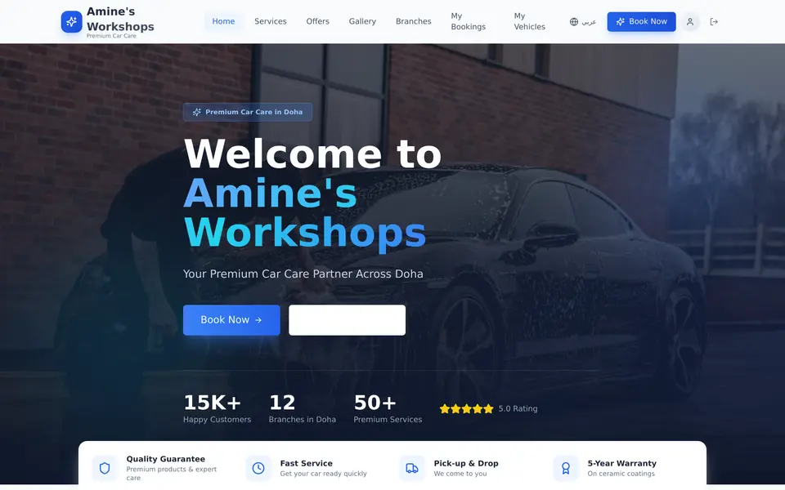The image size is (785, 490).
Task: Click the truck icon for Pick-up & Drop
Action: 412,468
